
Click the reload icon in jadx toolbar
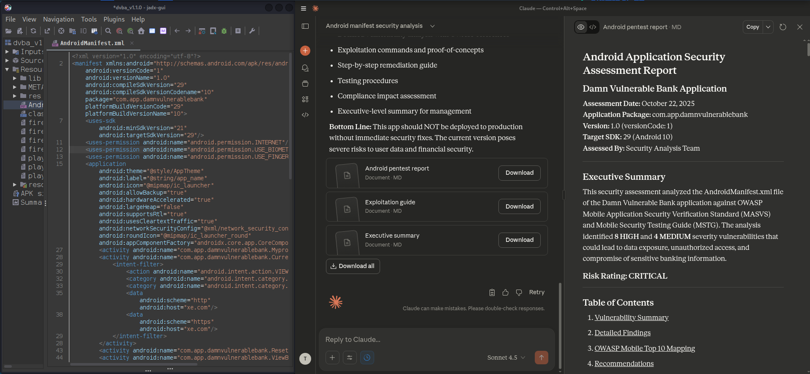click(x=33, y=31)
